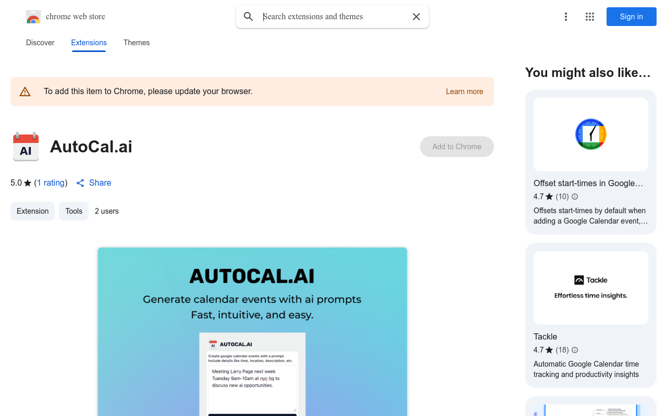Click the disabled Add to Chrome button

[x=457, y=147]
